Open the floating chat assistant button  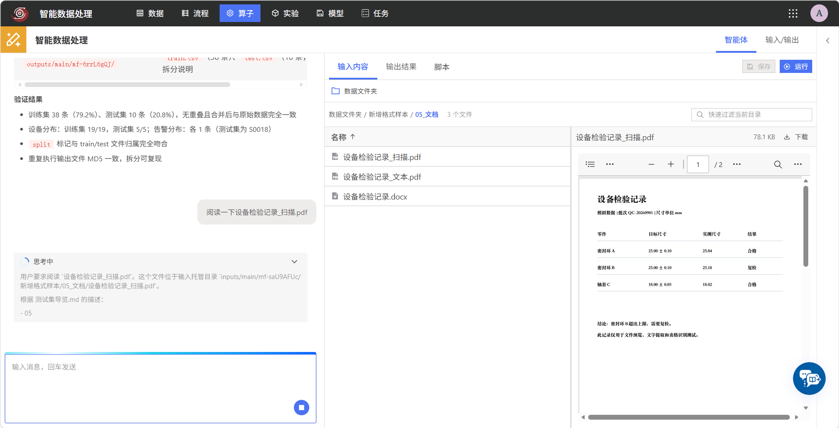[809, 378]
